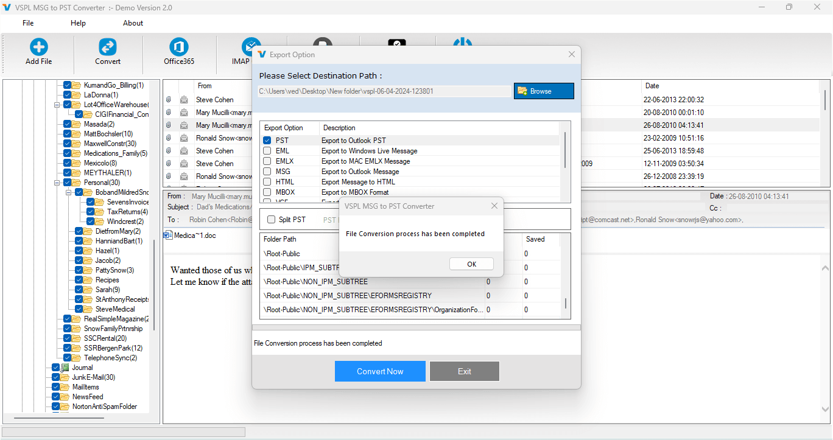The width and height of the screenshot is (833, 440).
Task: Click the folder tree horizontal scrollbar
Action: [60, 419]
